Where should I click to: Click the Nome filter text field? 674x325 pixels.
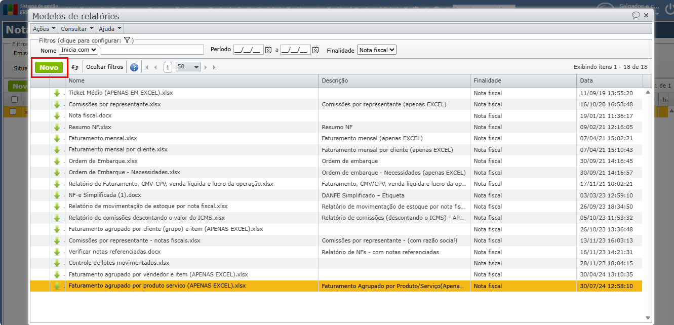point(152,50)
